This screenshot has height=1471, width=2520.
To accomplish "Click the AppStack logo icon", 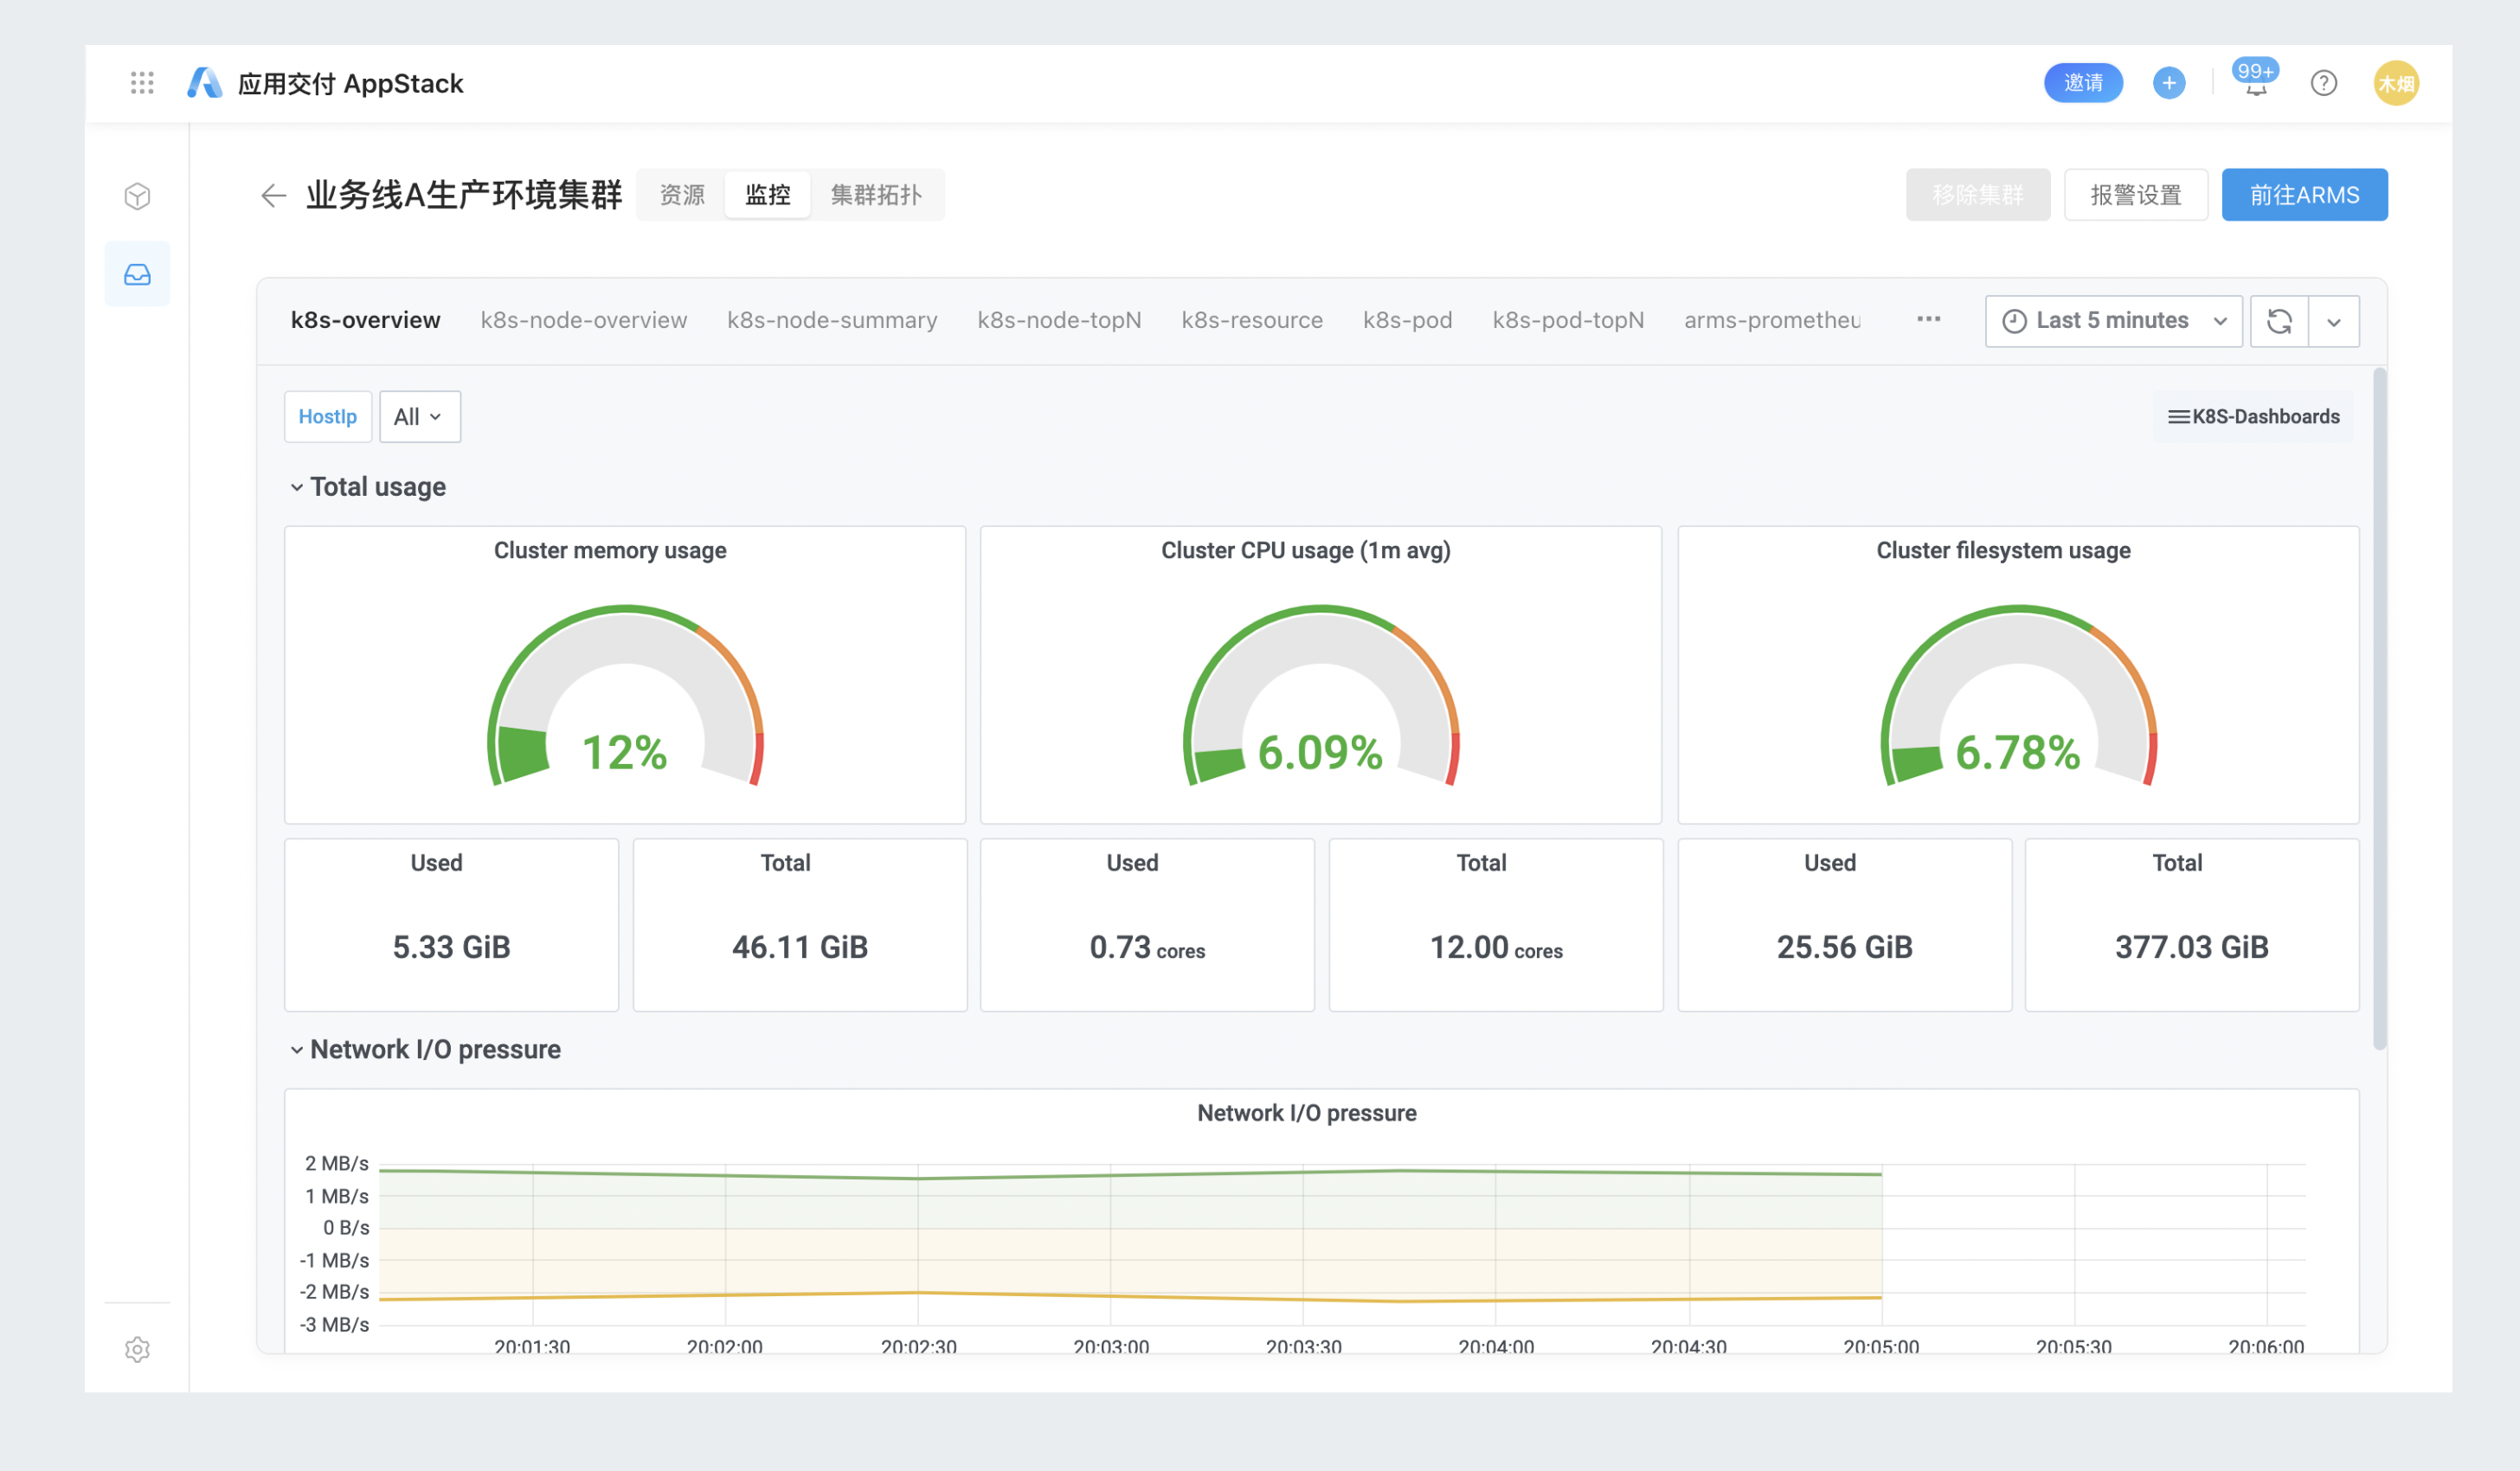I will tap(205, 83).
